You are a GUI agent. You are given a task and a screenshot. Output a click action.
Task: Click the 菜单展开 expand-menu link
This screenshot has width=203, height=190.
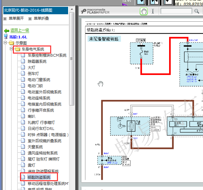(16, 18)
